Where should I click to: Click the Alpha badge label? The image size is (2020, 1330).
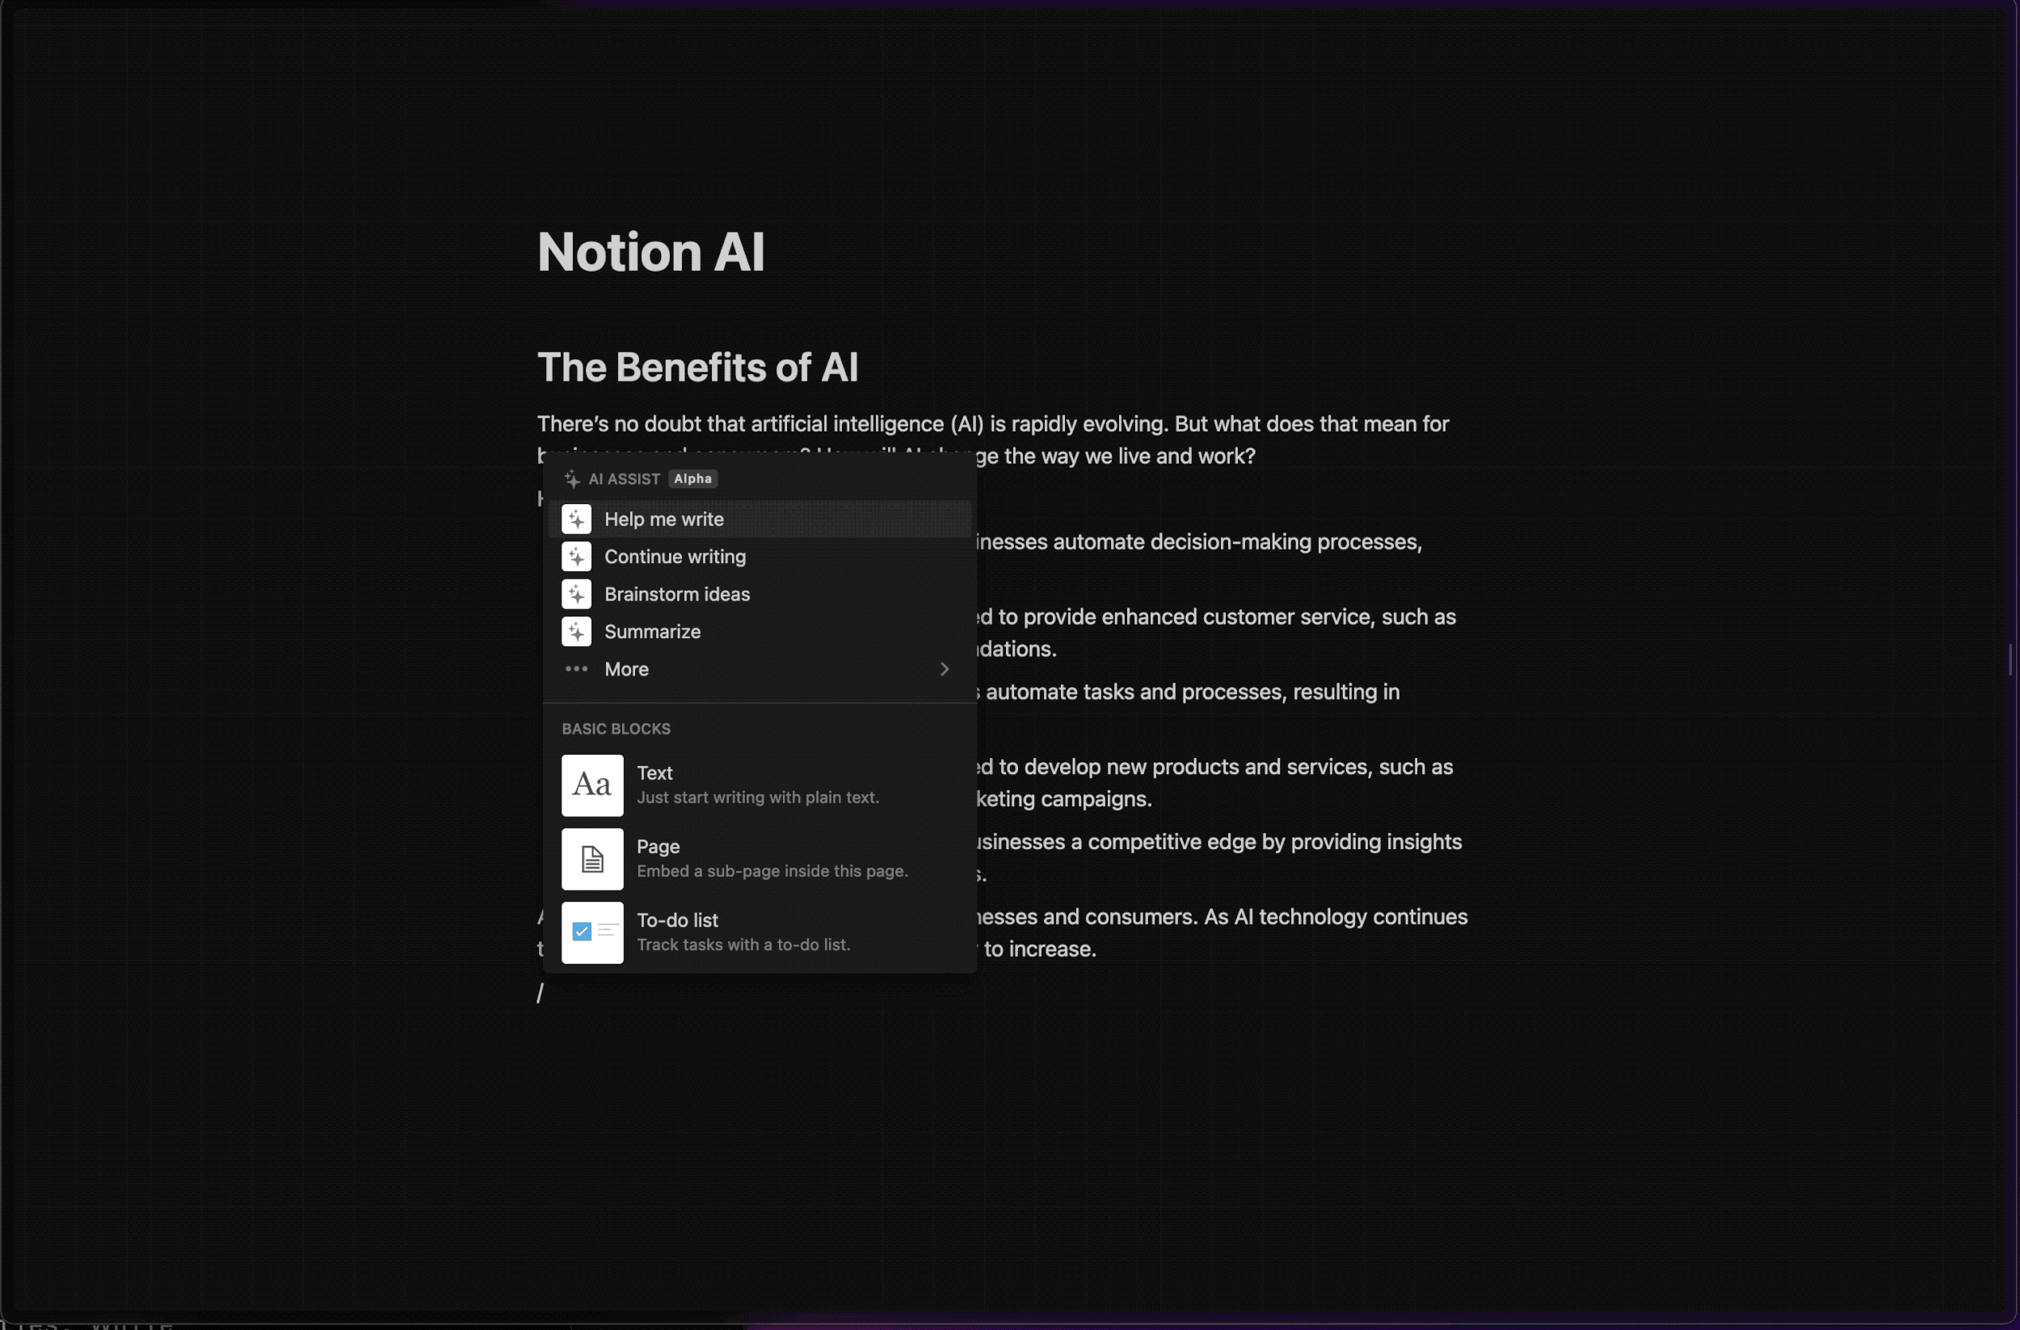coord(692,478)
